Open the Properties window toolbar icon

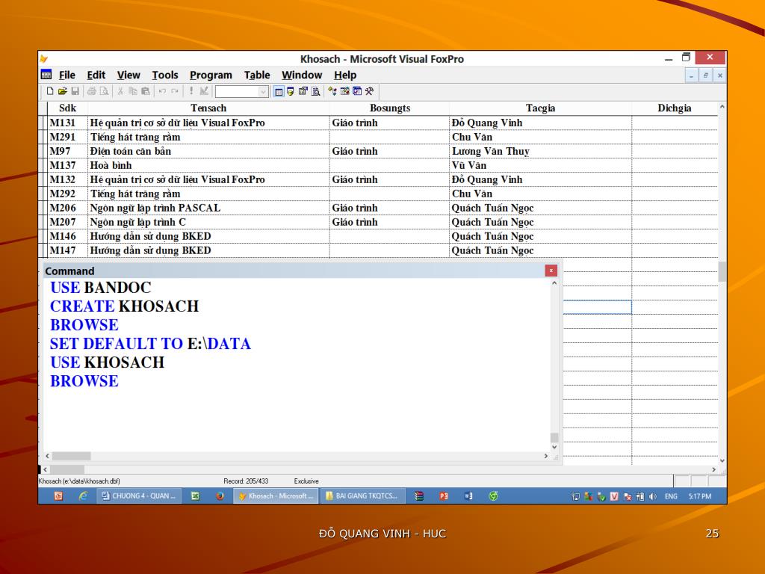(x=303, y=91)
